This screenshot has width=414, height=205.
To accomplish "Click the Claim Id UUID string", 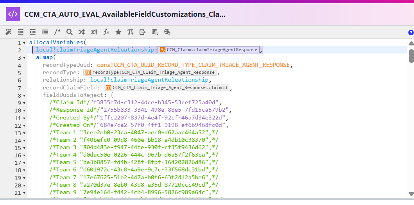I will [154, 102].
